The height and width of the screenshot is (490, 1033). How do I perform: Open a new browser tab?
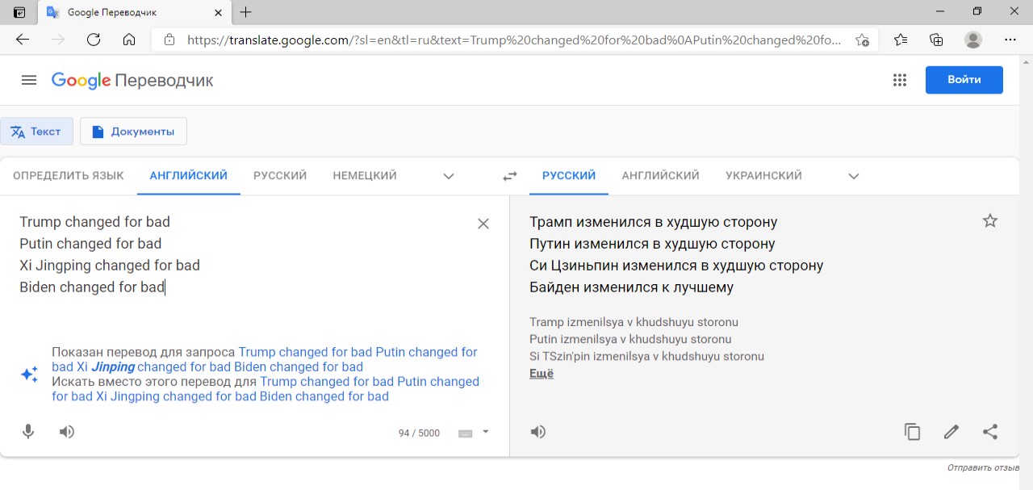coord(246,12)
